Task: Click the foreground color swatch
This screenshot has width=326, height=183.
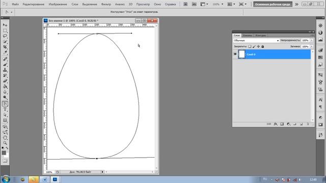Action: tap(4, 152)
